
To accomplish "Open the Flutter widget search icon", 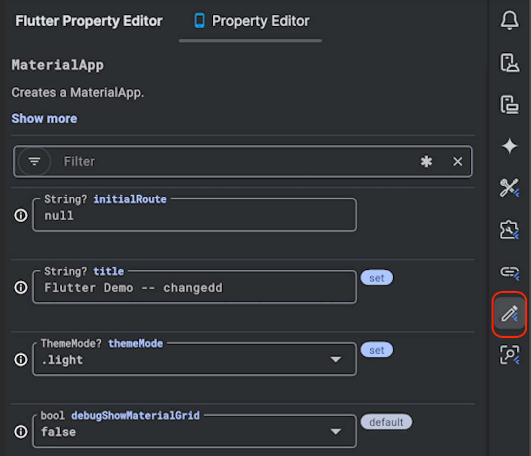I will coord(509,355).
